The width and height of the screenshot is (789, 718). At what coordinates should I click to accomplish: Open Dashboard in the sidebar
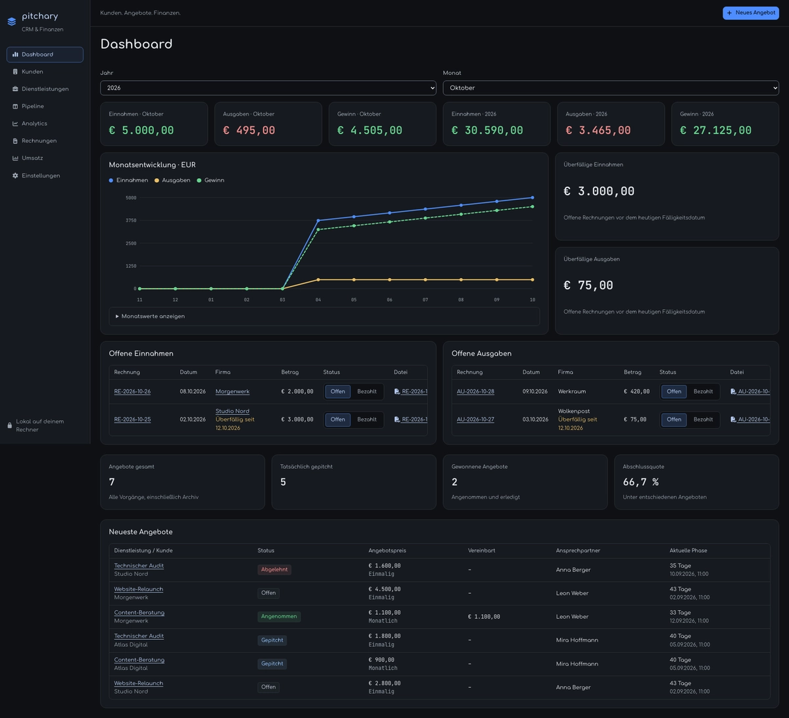(x=45, y=55)
